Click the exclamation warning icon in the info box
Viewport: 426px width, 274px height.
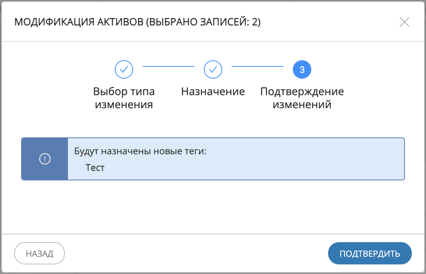click(45, 158)
